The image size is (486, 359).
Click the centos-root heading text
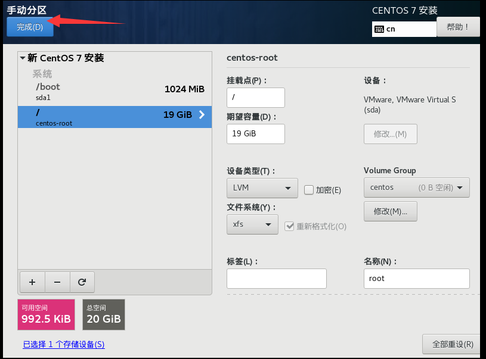[252, 58]
